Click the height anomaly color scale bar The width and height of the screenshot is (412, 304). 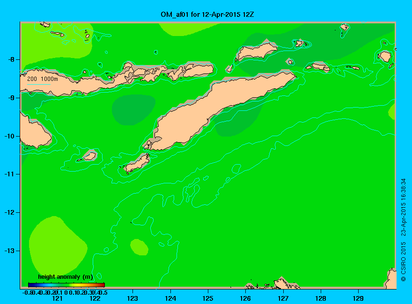click(x=66, y=285)
